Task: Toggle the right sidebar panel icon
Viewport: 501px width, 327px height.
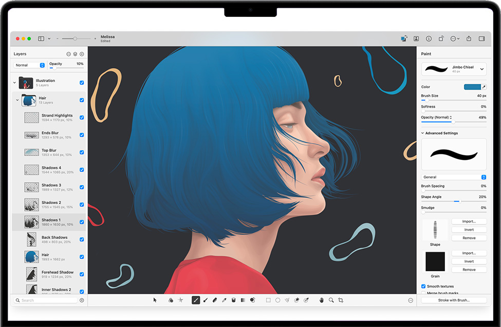Action: [482, 38]
